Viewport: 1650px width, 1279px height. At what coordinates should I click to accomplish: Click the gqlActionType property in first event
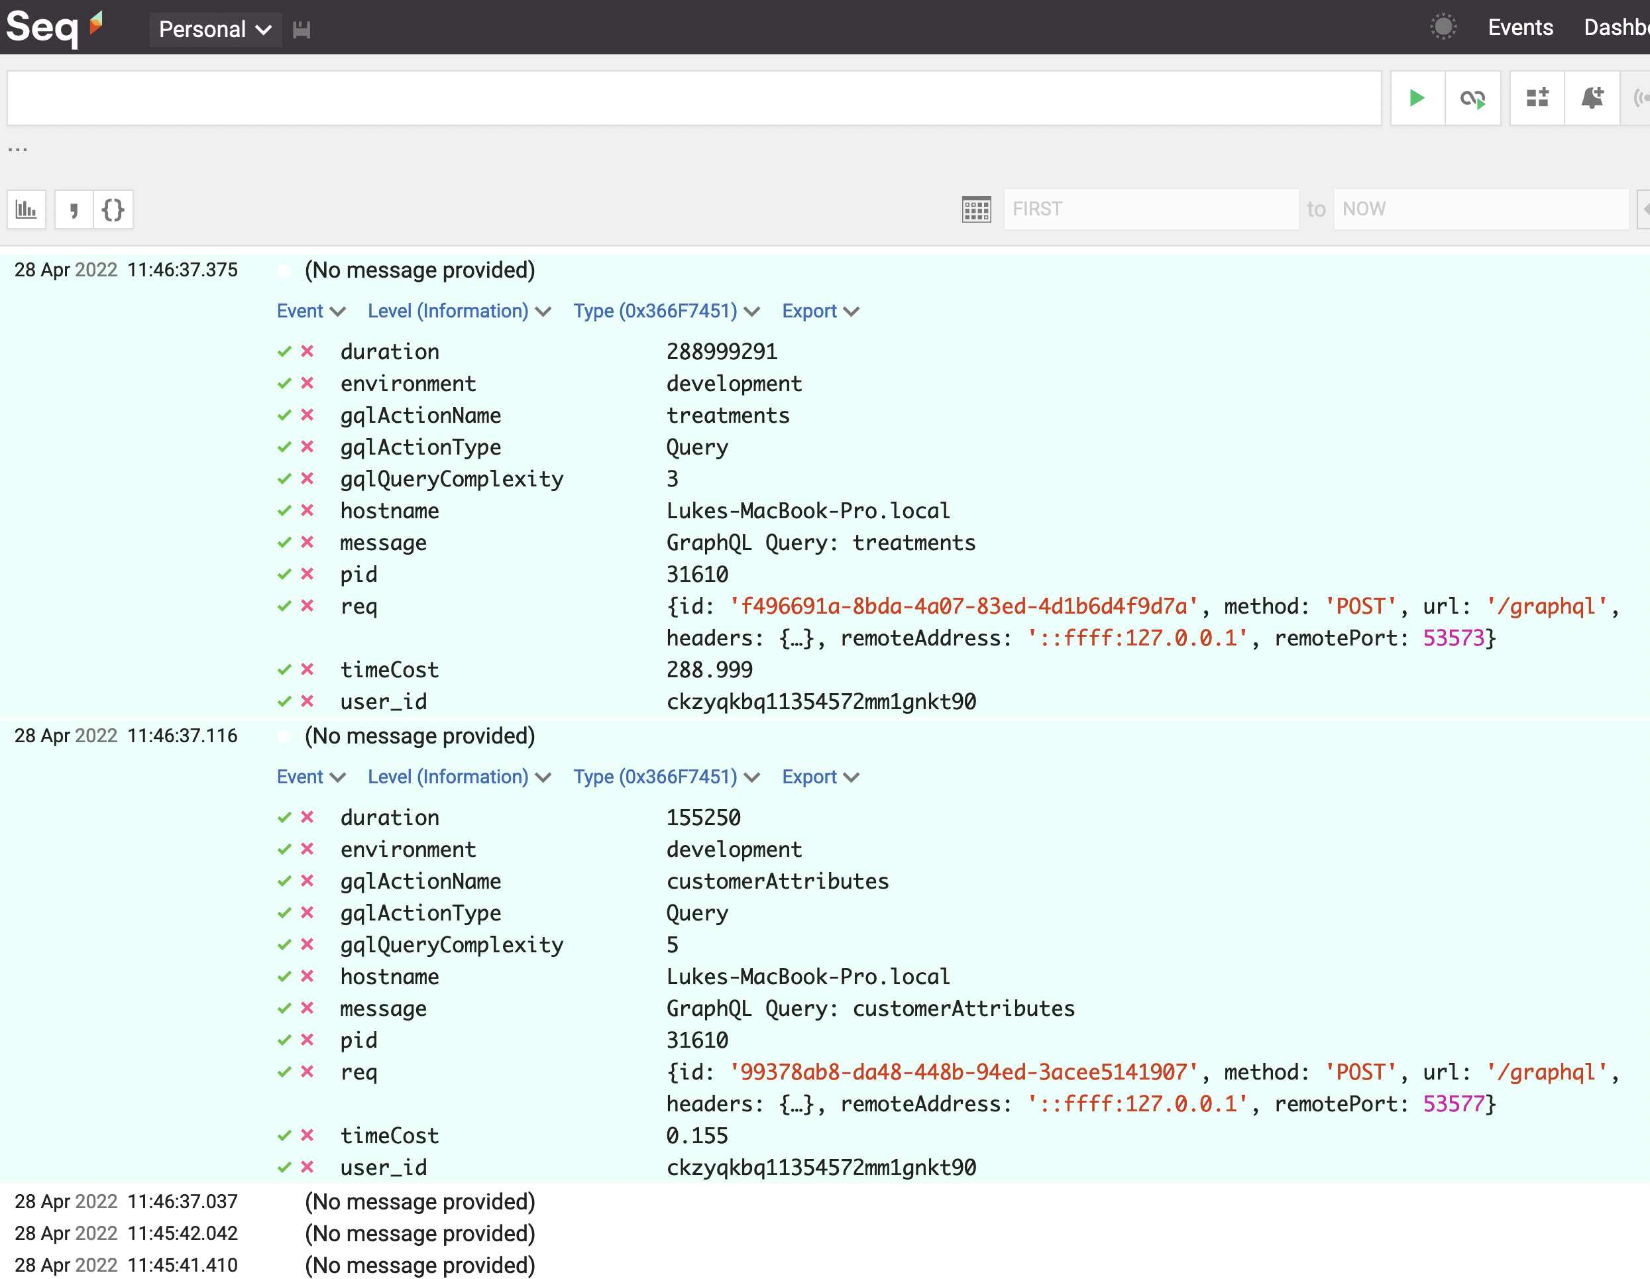pyautogui.click(x=420, y=448)
